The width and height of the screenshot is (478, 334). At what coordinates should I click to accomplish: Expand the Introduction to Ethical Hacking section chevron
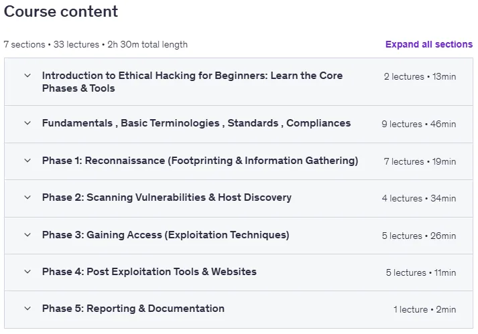(27, 76)
